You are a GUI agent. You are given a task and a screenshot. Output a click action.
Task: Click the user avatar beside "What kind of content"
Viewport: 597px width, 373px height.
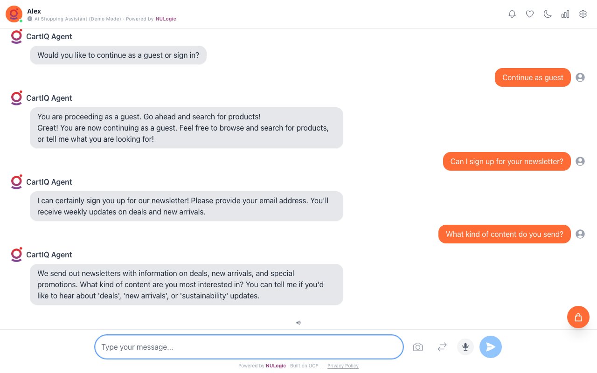point(580,234)
